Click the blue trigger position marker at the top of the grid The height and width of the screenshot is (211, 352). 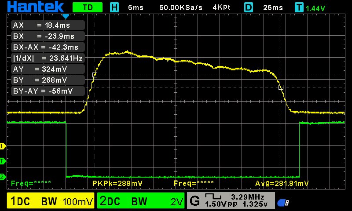[66, 16]
